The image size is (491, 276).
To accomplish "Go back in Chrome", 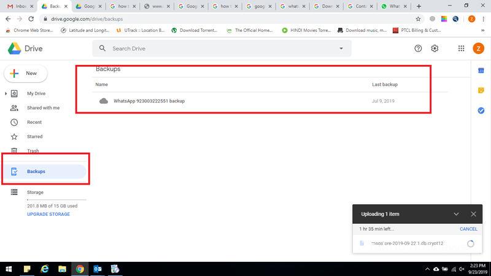I will pos(8,19).
